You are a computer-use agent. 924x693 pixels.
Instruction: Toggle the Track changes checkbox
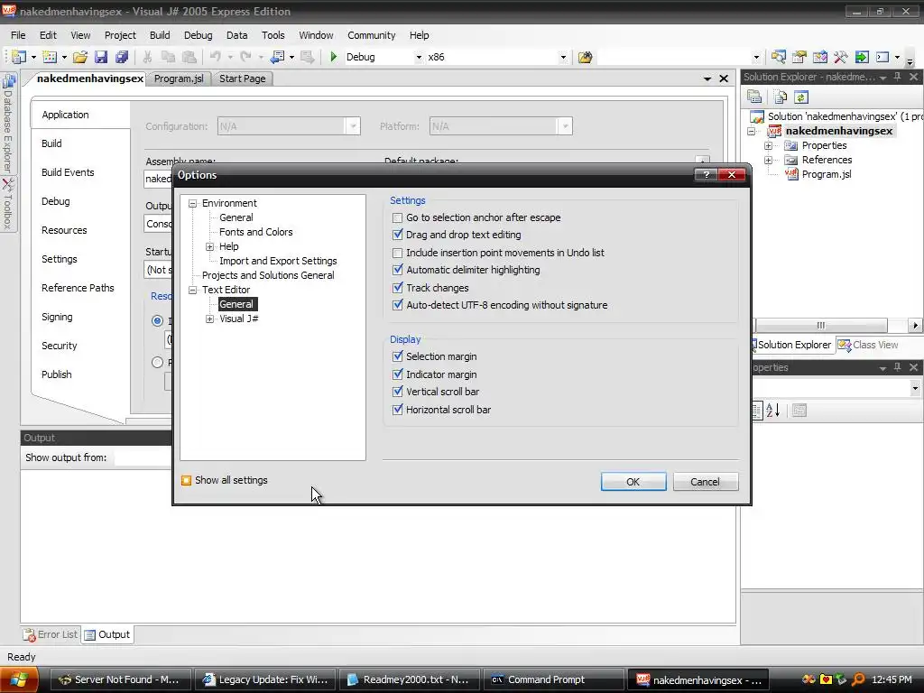coord(398,288)
